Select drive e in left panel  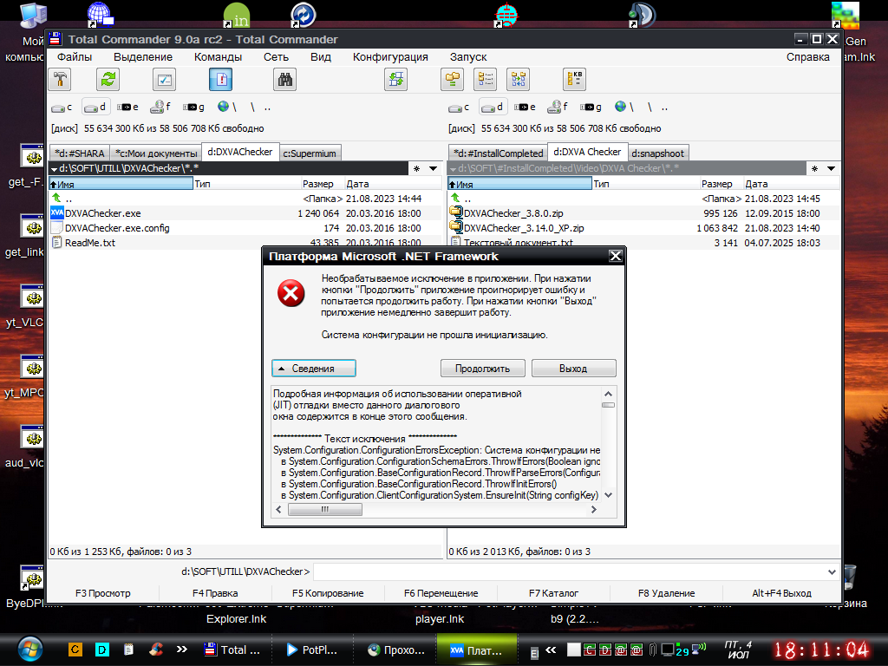pyautogui.click(x=127, y=107)
